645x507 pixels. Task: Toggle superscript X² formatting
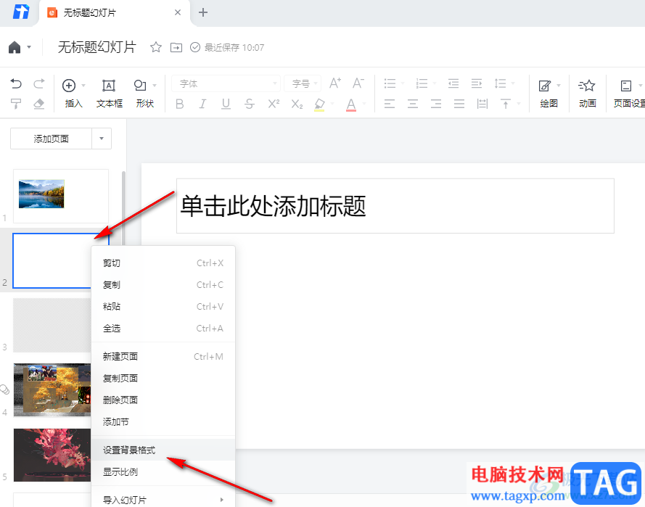pyautogui.click(x=274, y=104)
